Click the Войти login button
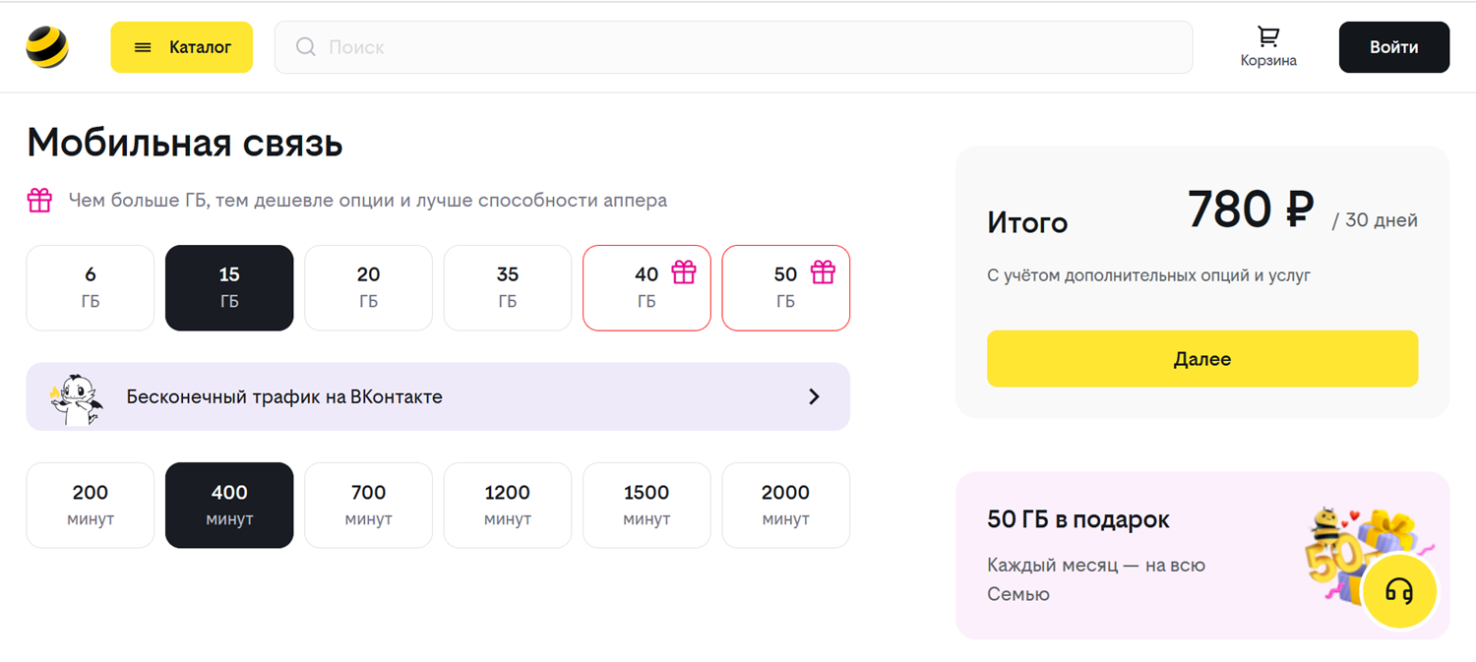Screen dimensions: 1476x662 click(1393, 47)
